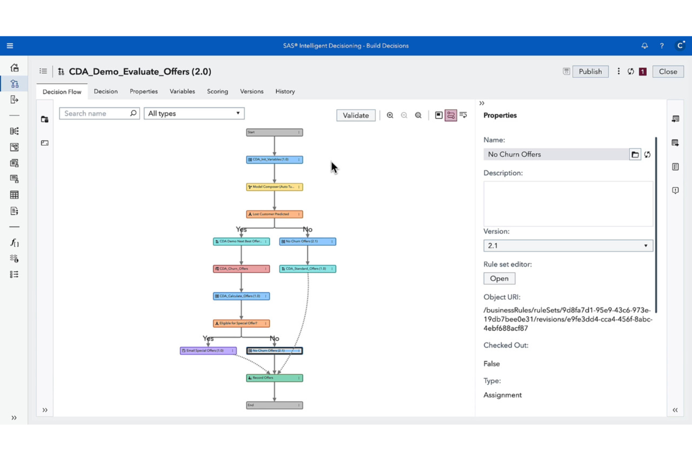Open notifications bell
Image resolution: width=692 pixels, height=461 pixels.
(x=644, y=46)
